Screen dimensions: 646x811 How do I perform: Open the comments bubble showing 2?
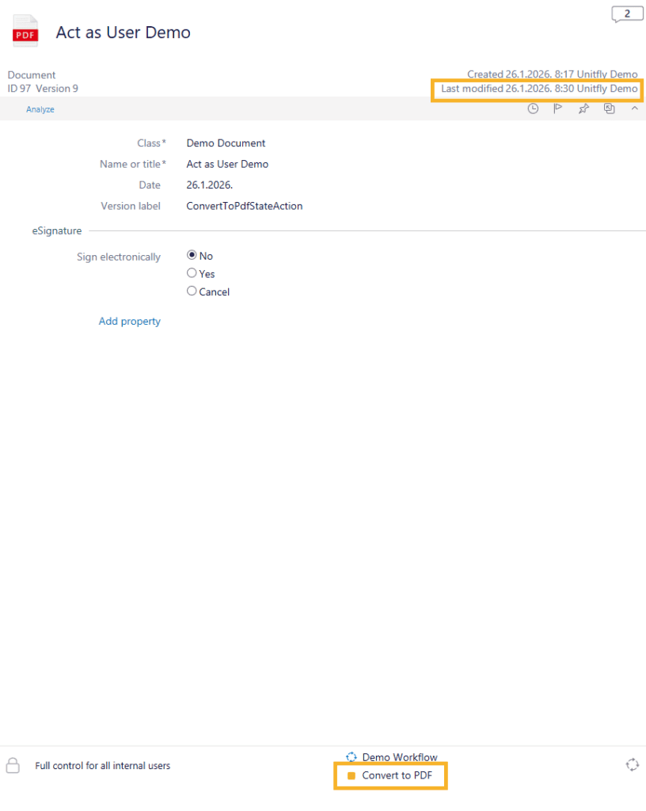[627, 14]
